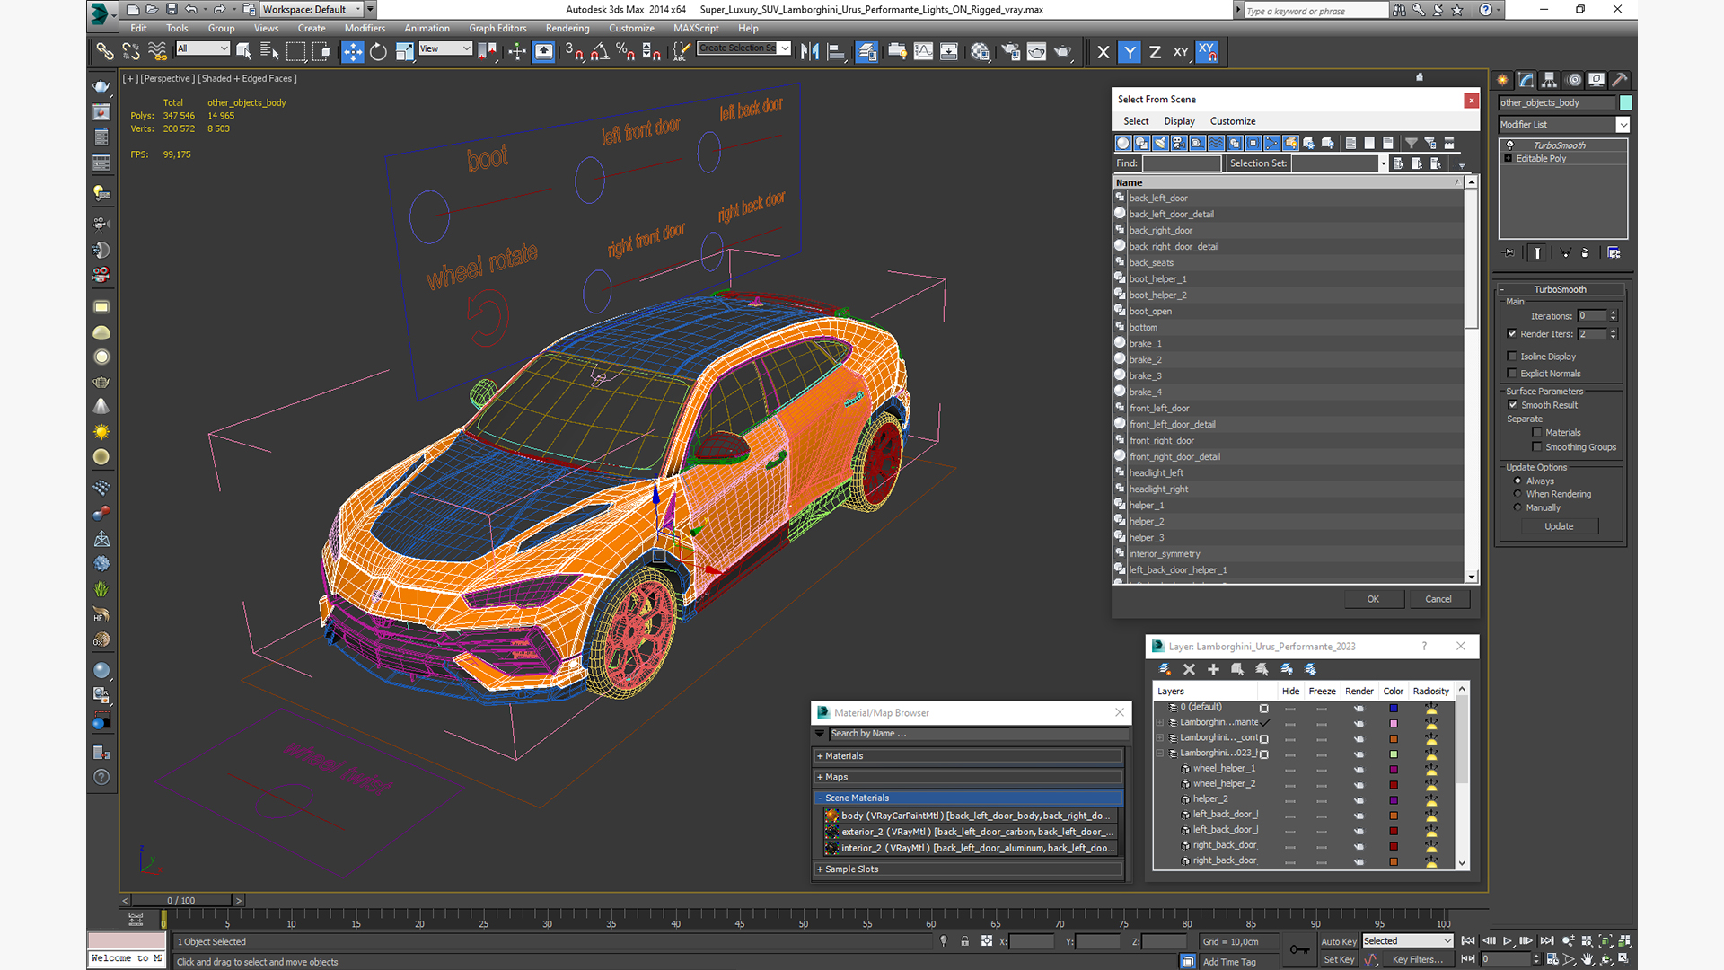Open Select by Name tool

(268, 52)
